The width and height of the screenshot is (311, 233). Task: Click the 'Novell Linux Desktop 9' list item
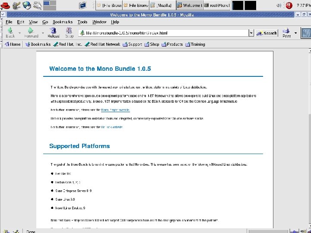[x=70, y=208]
